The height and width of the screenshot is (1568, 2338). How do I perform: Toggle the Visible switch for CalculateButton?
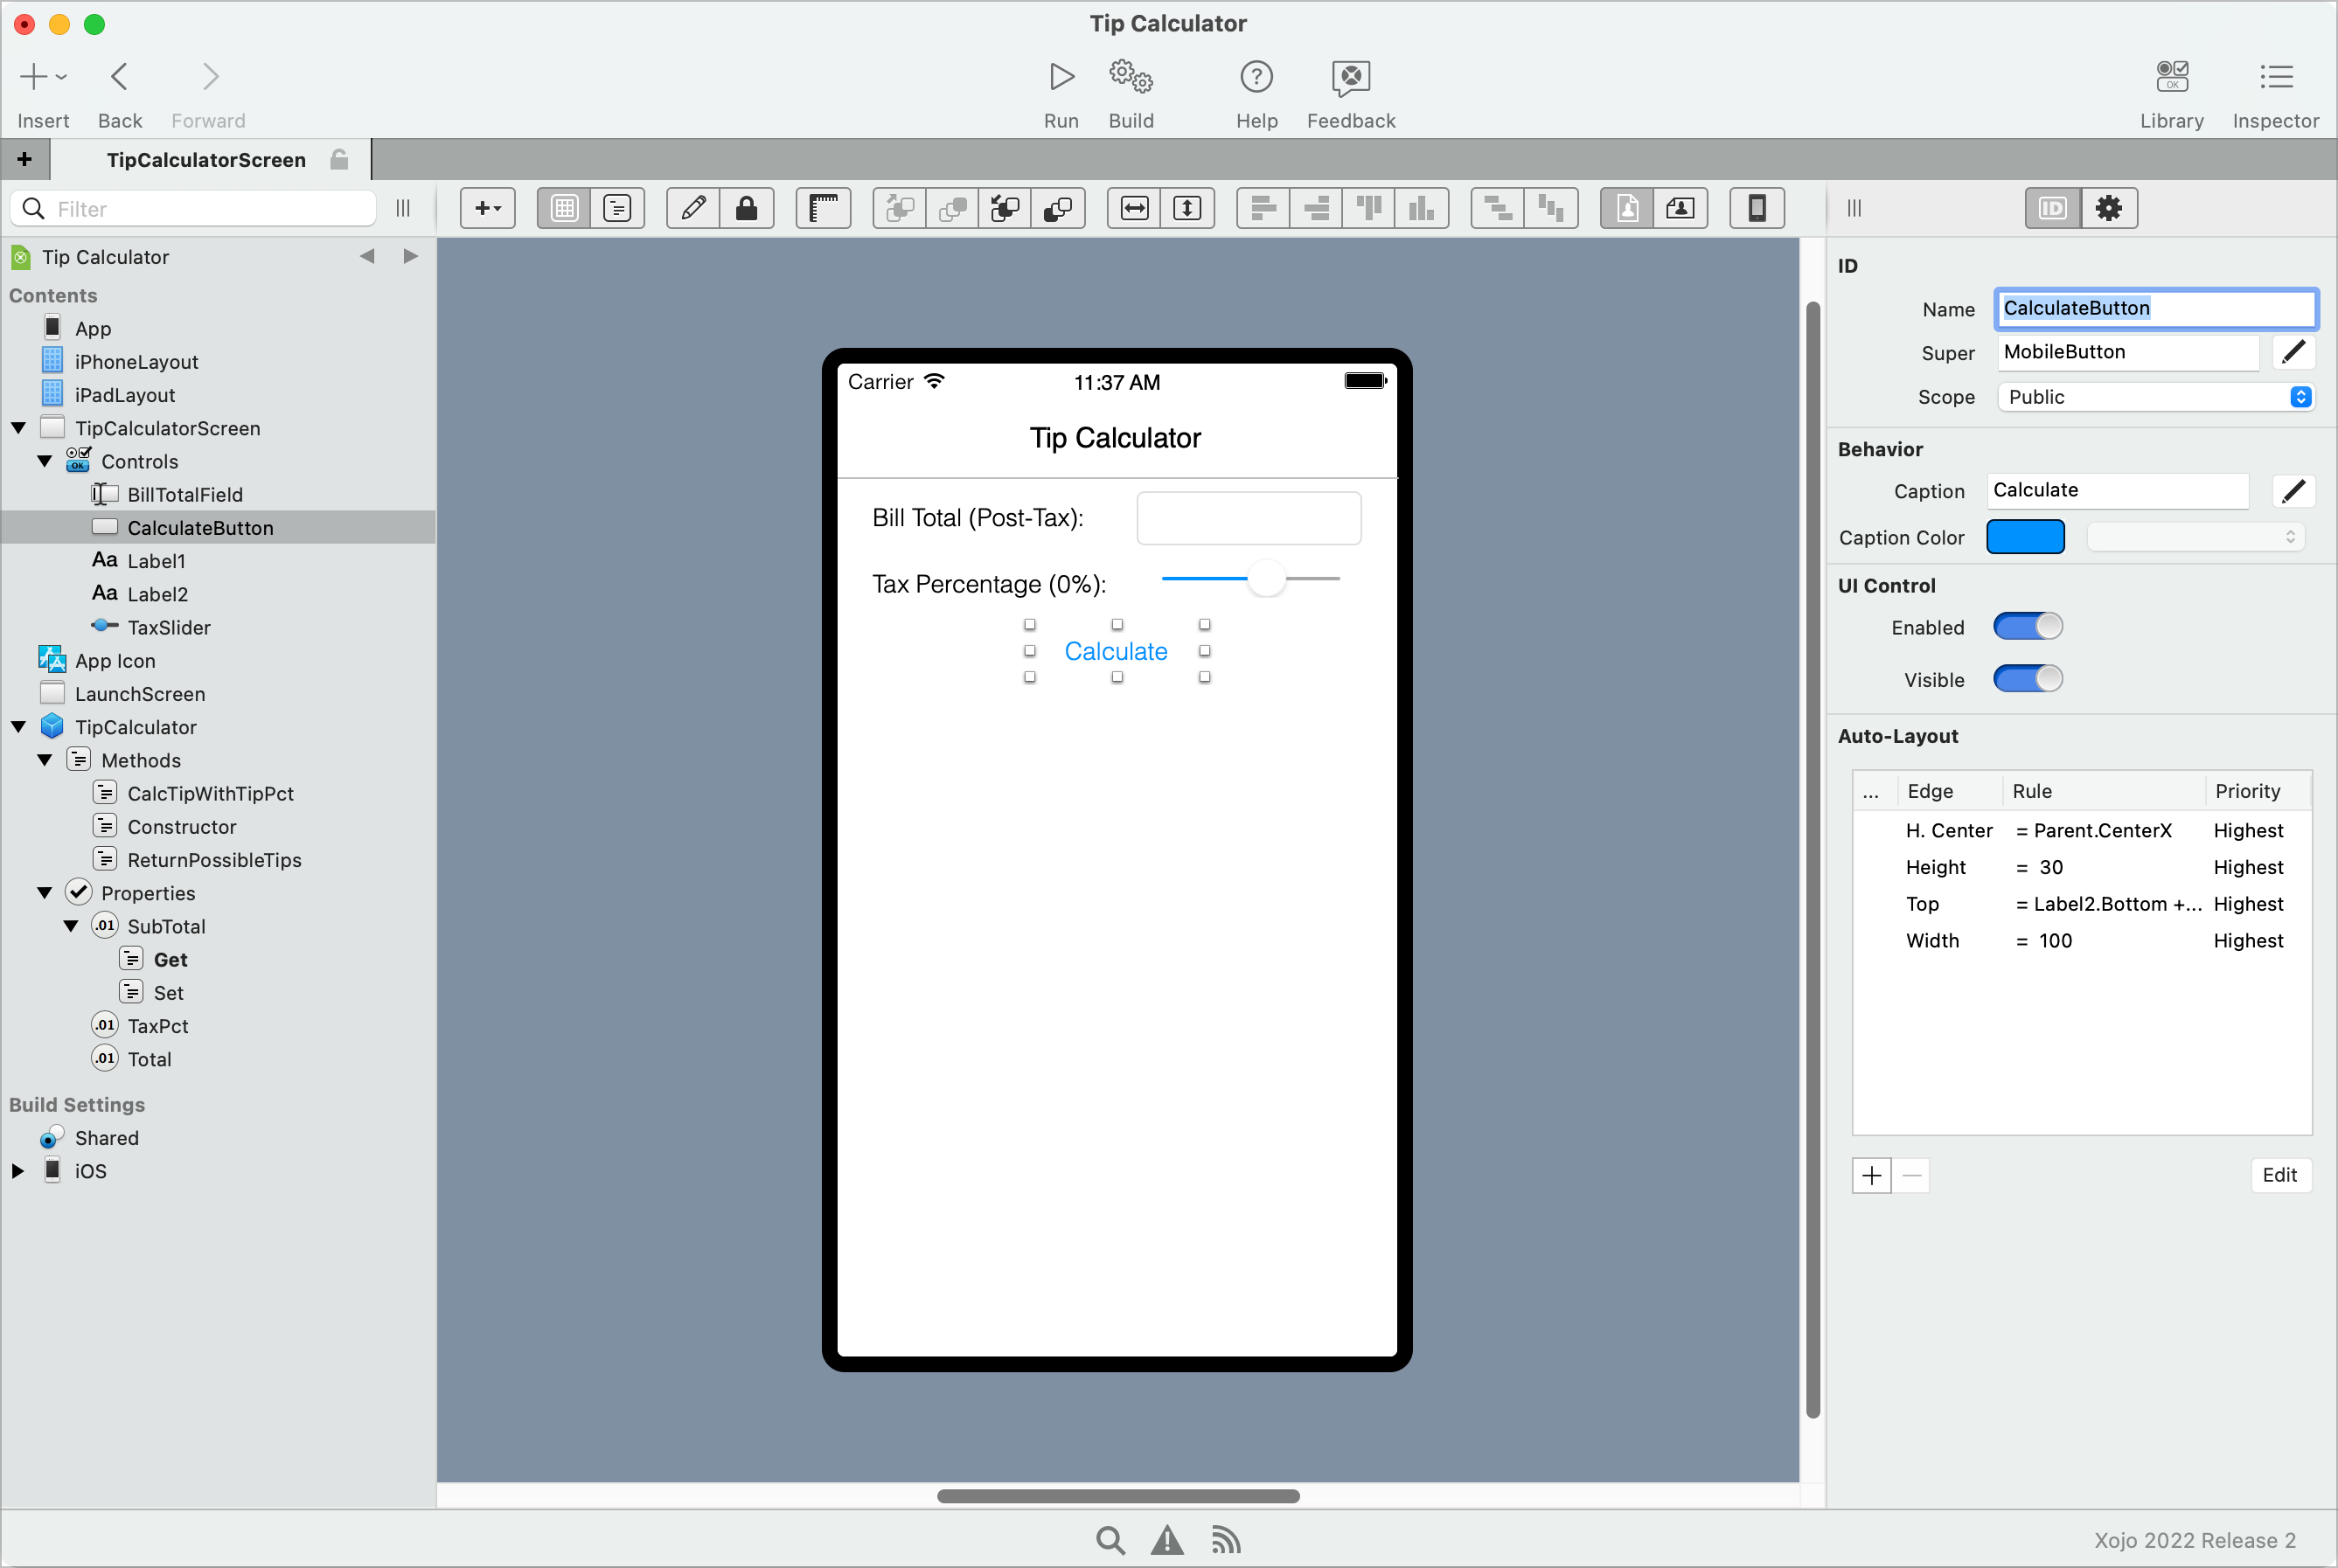tap(2027, 679)
